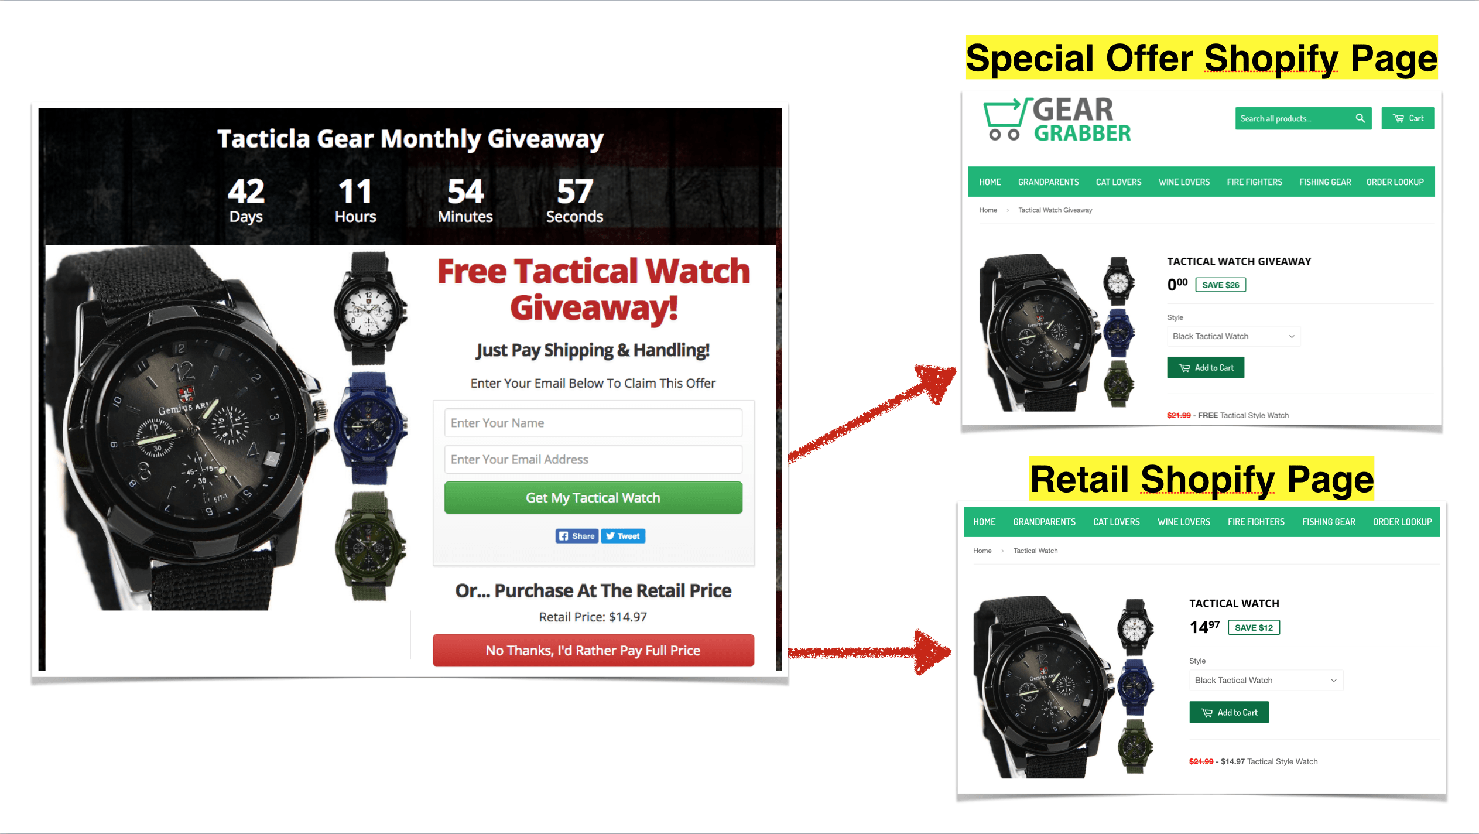Image resolution: width=1479 pixels, height=834 pixels.
Task: Open Cat Lovers menu in top navigation
Action: [x=1118, y=182]
